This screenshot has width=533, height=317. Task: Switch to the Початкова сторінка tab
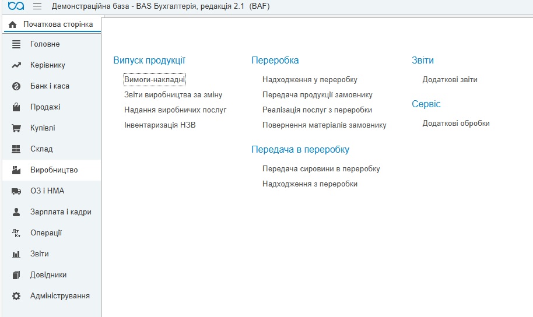coord(57,24)
